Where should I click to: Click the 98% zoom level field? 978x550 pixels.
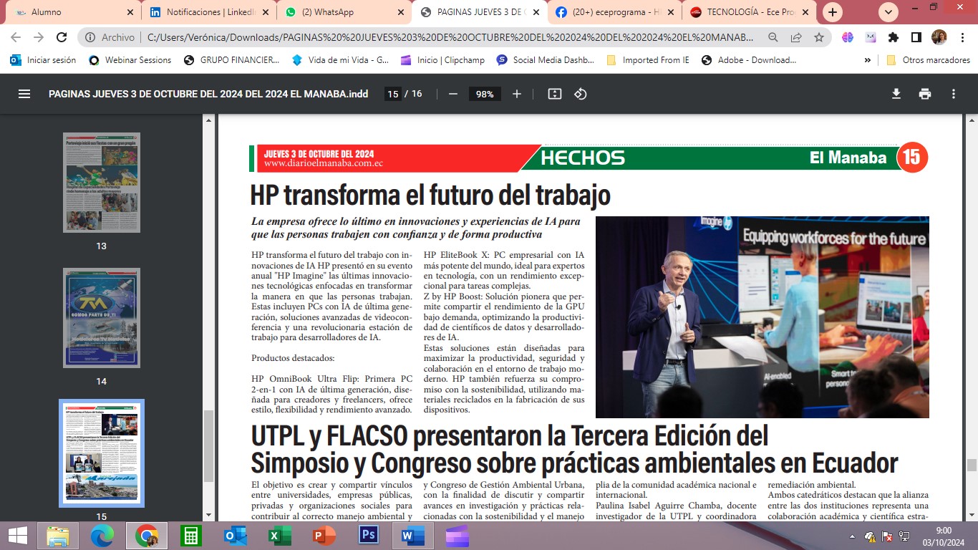485,94
